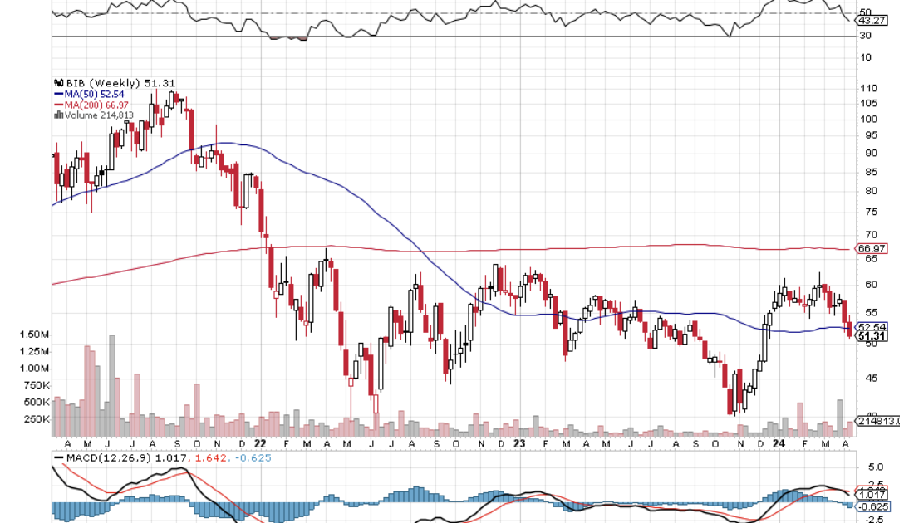This screenshot has width=904, height=523.
Task: Click the blue MA(50) line marker in legend
Action: [x=58, y=94]
